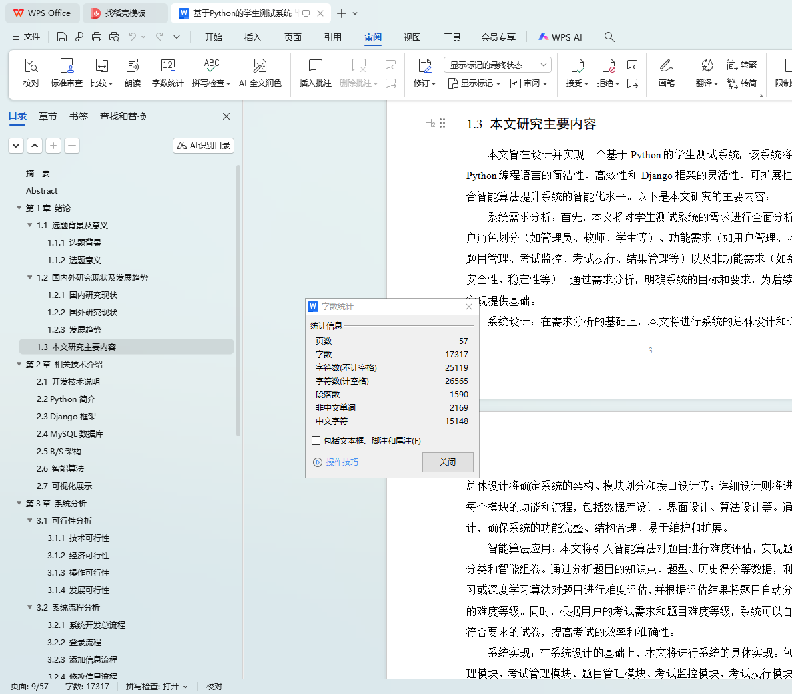Switch to the 引用 ribbon tab
Image resolution: width=792 pixels, height=694 pixels.
point(332,37)
